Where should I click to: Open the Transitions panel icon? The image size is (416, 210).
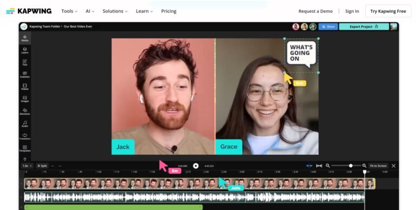pyautogui.click(x=25, y=136)
